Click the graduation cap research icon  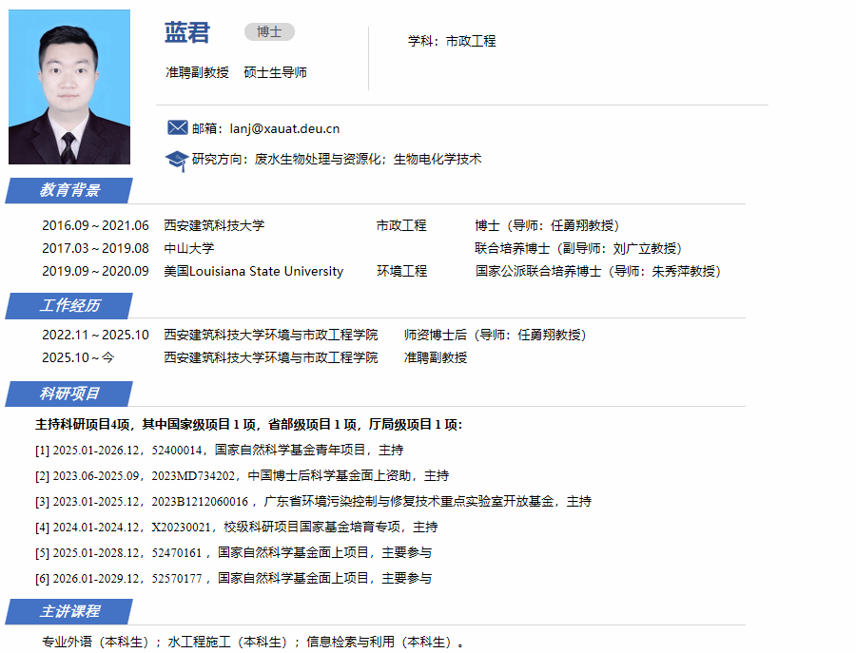pos(176,161)
